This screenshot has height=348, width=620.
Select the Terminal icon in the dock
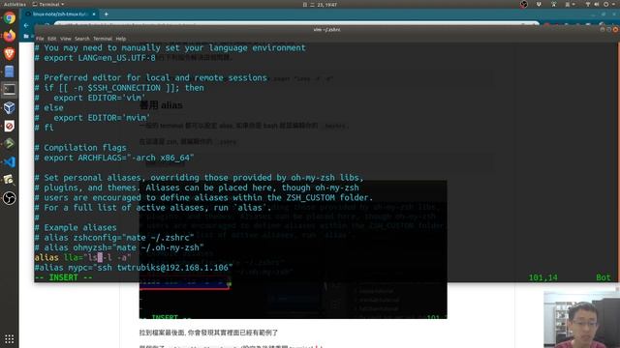click(10, 90)
